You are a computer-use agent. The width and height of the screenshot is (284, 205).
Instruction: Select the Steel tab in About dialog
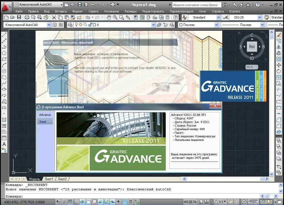point(45,122)
